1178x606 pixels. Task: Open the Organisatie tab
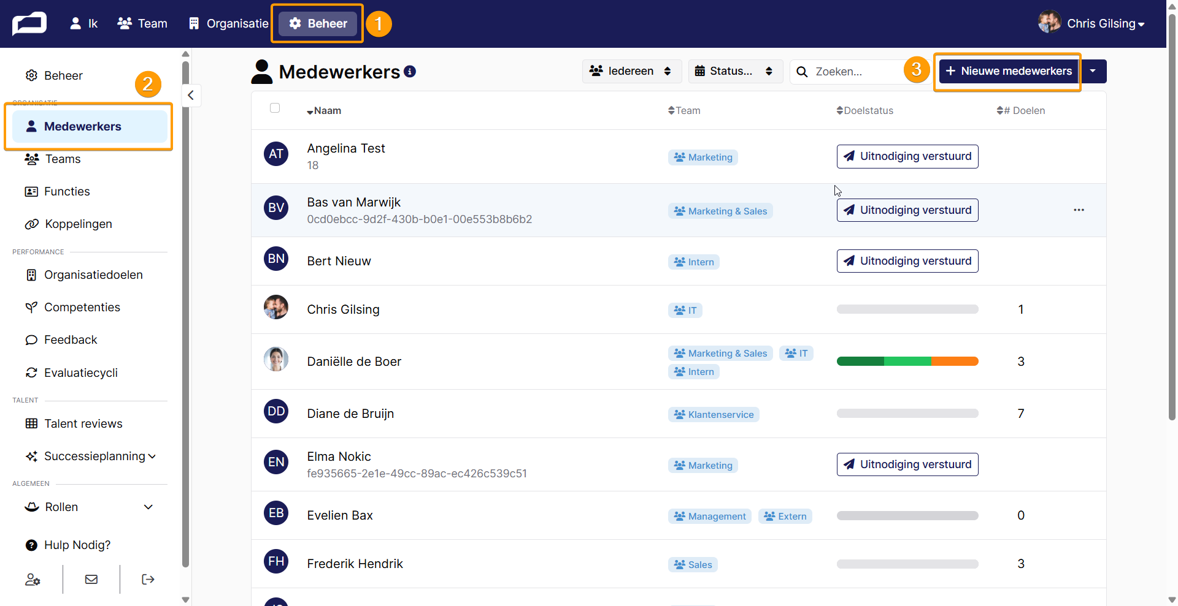coord(229,23)
